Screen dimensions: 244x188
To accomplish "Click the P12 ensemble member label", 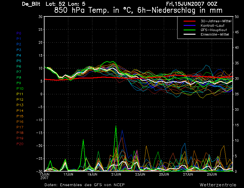I will 20,99.
